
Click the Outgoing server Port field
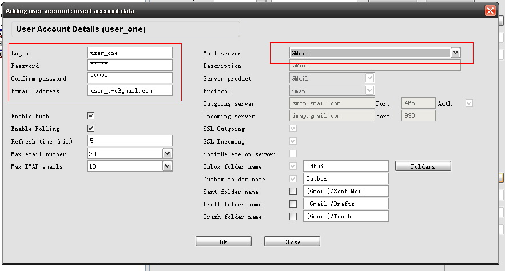(419, 103)
